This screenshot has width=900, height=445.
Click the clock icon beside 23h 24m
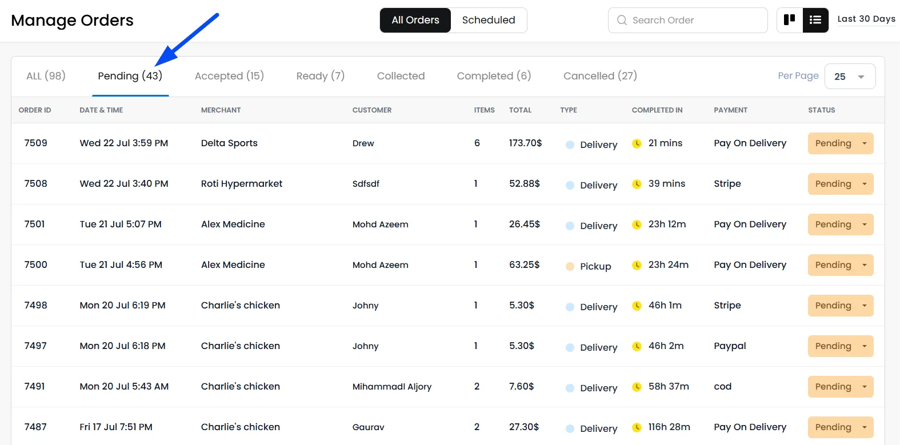pyautogui.click(x=637, y=265)
